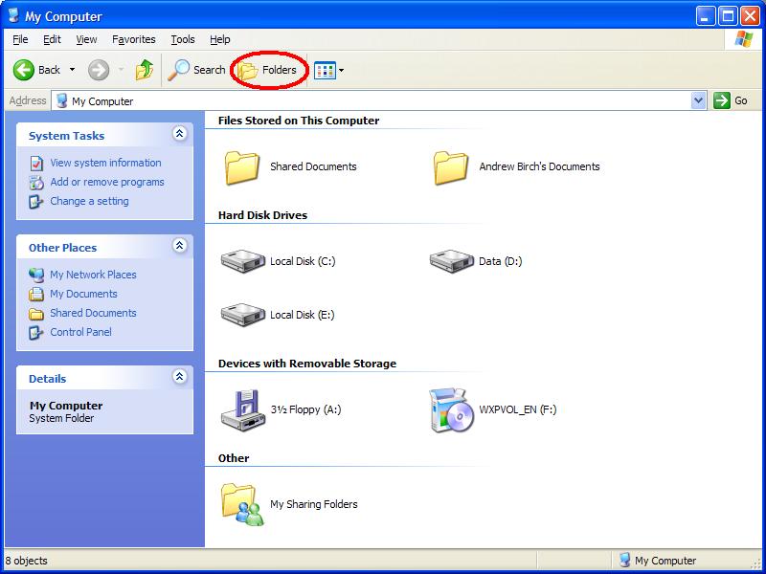Click the View system information icon
Image resolution: width=766 pixels, height=574 pixels.
(36, 163)
